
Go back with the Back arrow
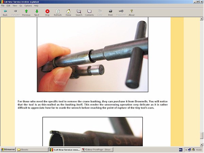5,13
